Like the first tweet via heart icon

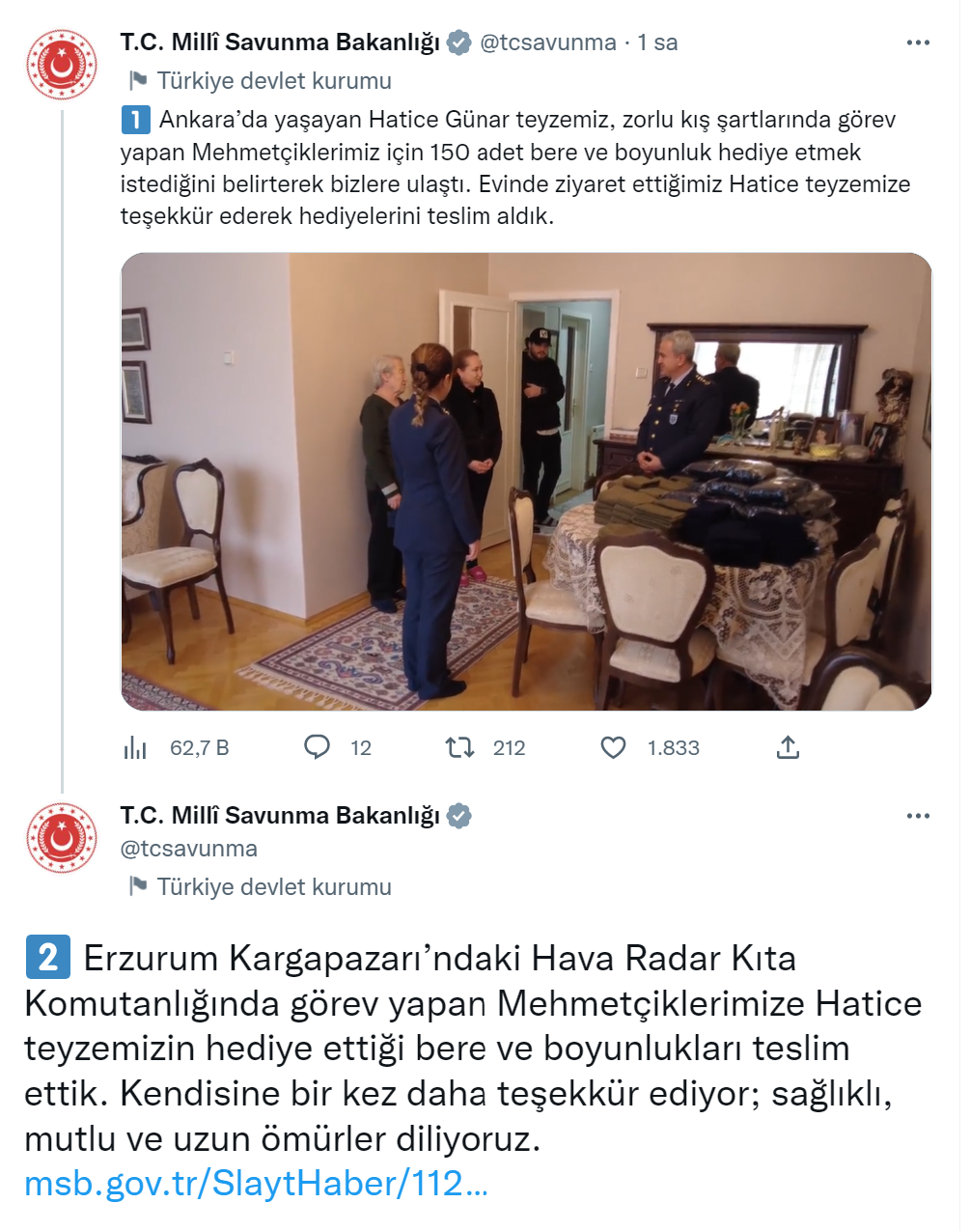tap(613, 747)
